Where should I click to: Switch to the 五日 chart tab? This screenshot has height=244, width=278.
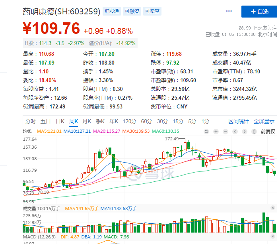pos(45,121)
